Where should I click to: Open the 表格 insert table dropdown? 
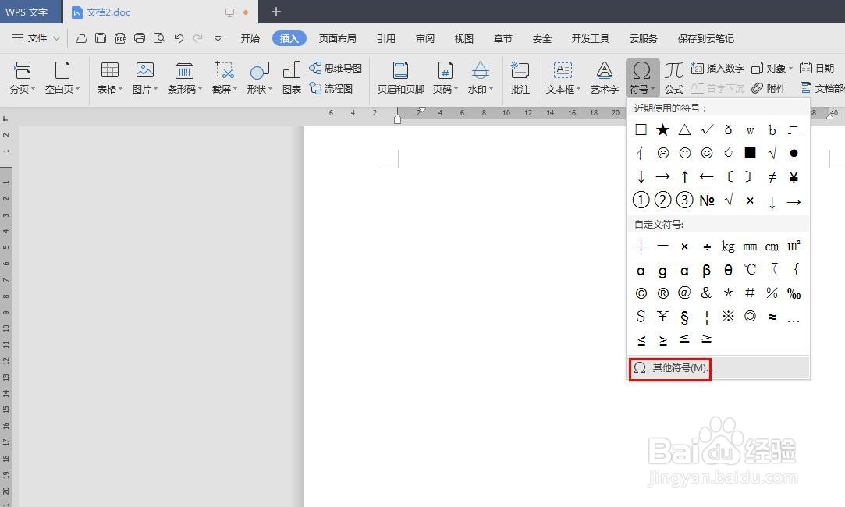(110, 78)
